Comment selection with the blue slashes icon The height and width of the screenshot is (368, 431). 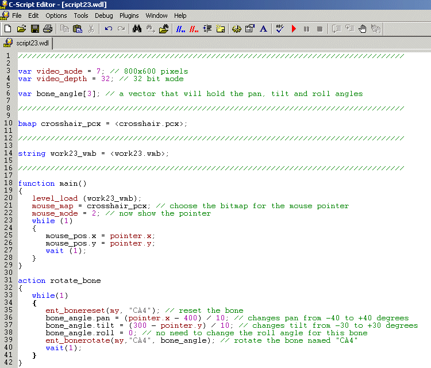pos(180,28)
